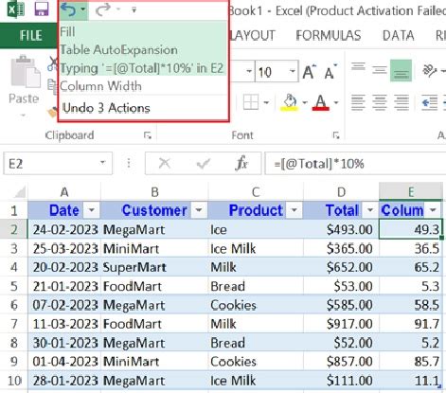Screen dimensions: 446x393
Task: Click the Save icon in quick access toolbar
Action: pyautogui.click(x=42, y=9)
